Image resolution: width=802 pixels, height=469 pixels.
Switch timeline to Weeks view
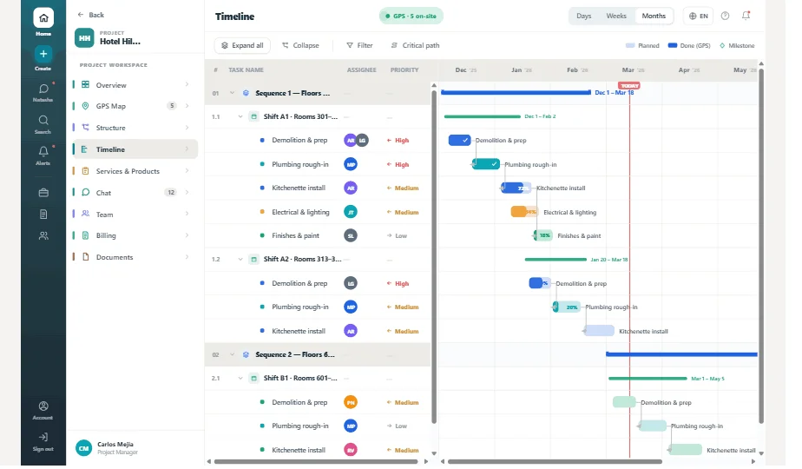click(616, 16)
